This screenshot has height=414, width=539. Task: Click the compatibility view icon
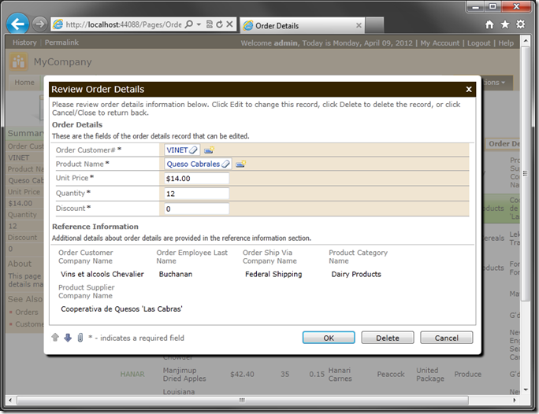point(209,24)
